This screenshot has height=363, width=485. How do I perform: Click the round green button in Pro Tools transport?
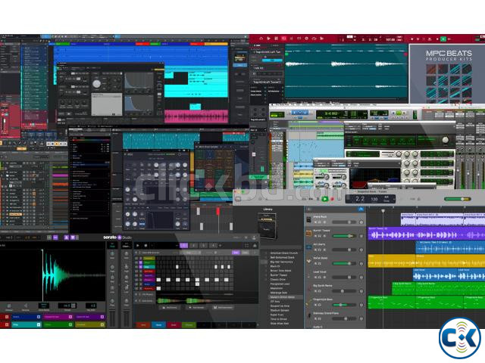(x=399, y=113)
